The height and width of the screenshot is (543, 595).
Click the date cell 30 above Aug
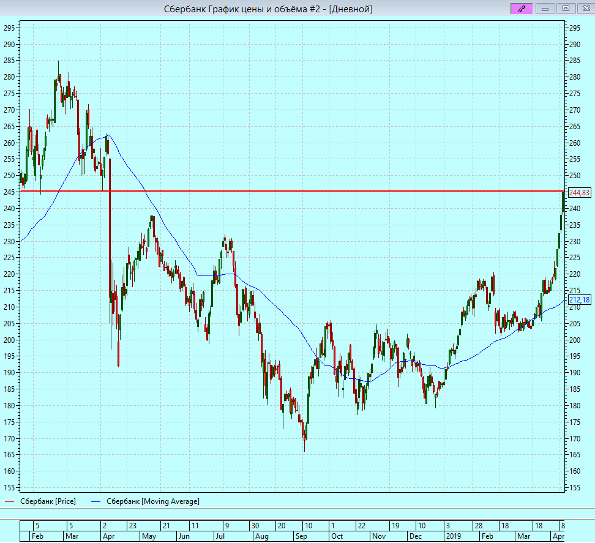point(262,525)
